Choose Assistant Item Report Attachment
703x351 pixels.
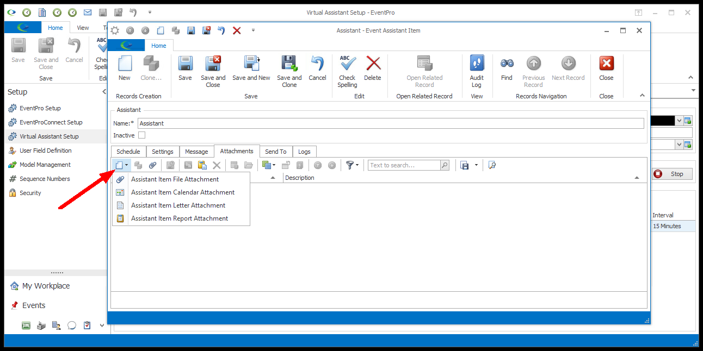coord(181,218)
